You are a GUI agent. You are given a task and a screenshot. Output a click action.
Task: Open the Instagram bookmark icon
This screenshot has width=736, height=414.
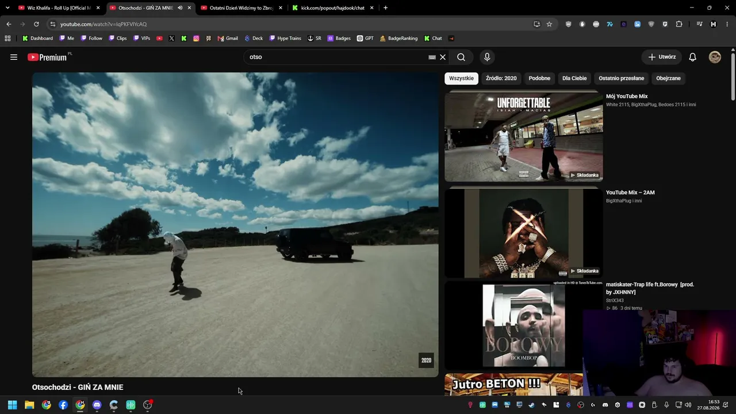196,39
